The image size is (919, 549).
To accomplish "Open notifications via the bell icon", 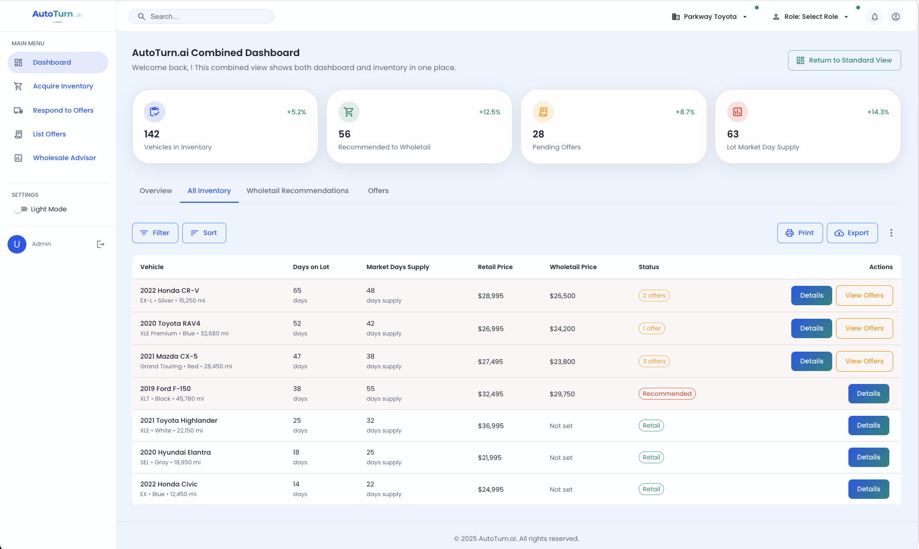I will 874,17.
